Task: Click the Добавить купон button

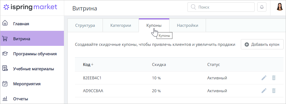Action: [262, 44]
